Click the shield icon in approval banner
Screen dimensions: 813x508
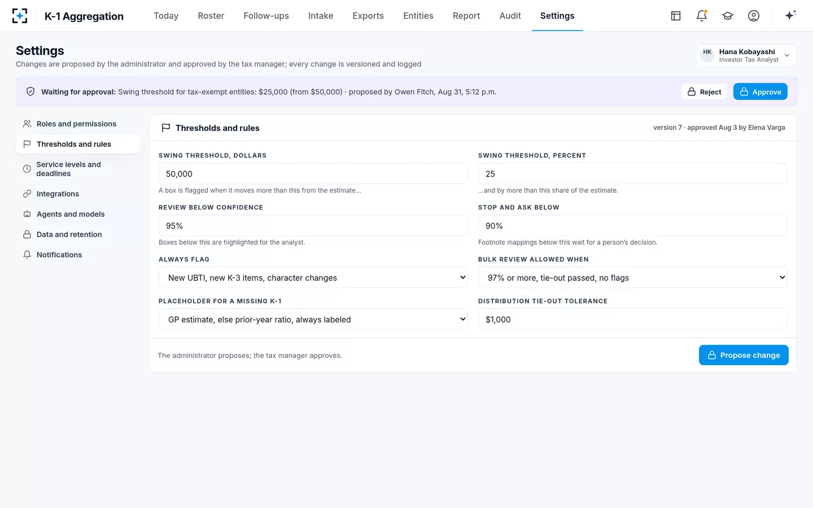(30, 91)
